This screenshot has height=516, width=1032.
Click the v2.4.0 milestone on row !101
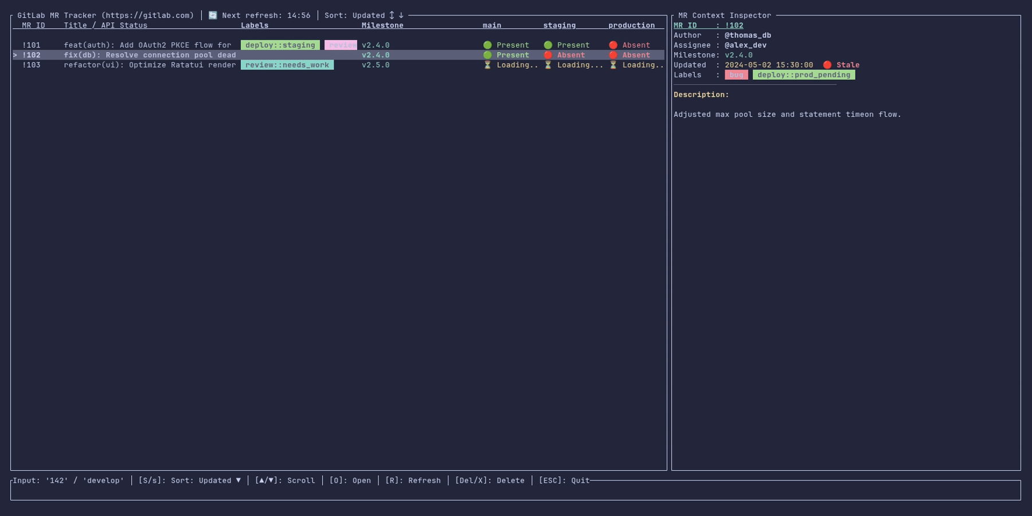376,45
